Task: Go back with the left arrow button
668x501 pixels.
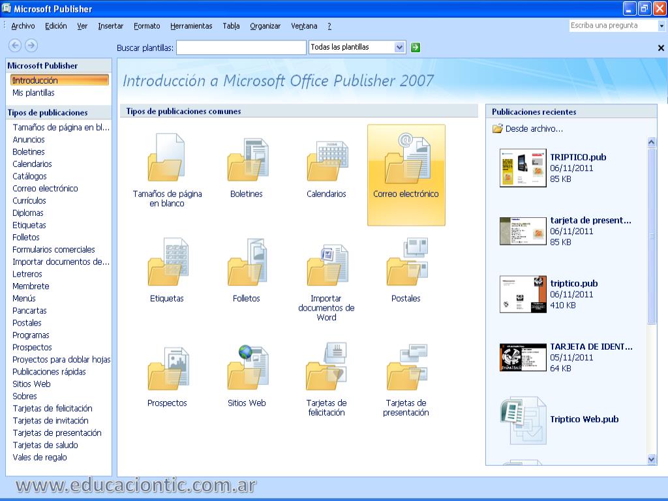Action: coord(14,45)
